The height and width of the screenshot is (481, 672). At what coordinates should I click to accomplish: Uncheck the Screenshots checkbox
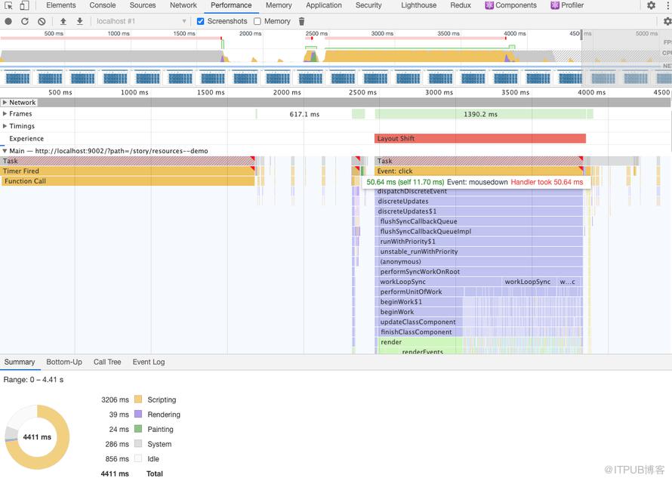click(200, 21)
